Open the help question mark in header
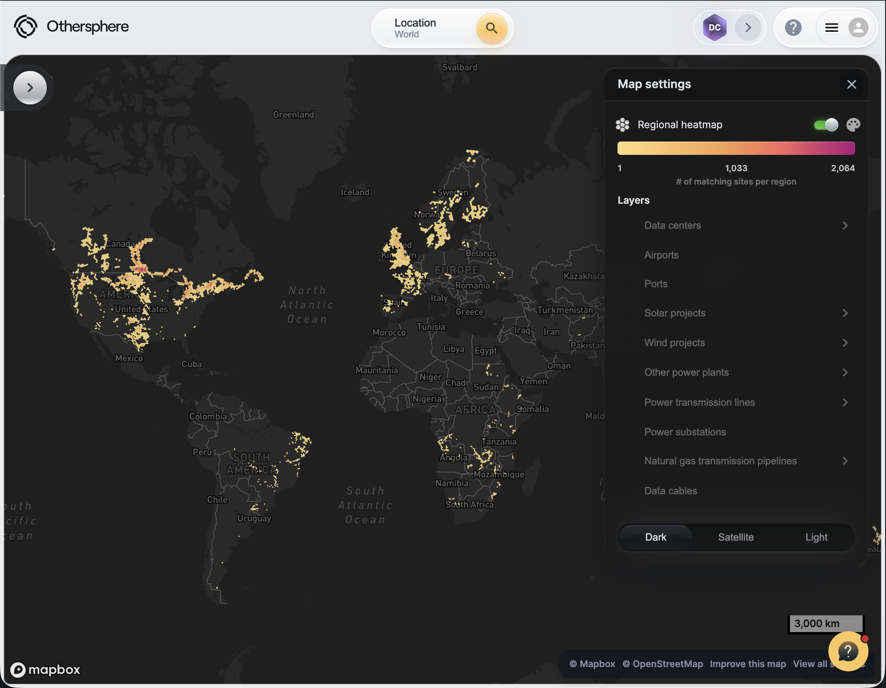The width and height of the screenshot is (886, 688). [793, 28]
